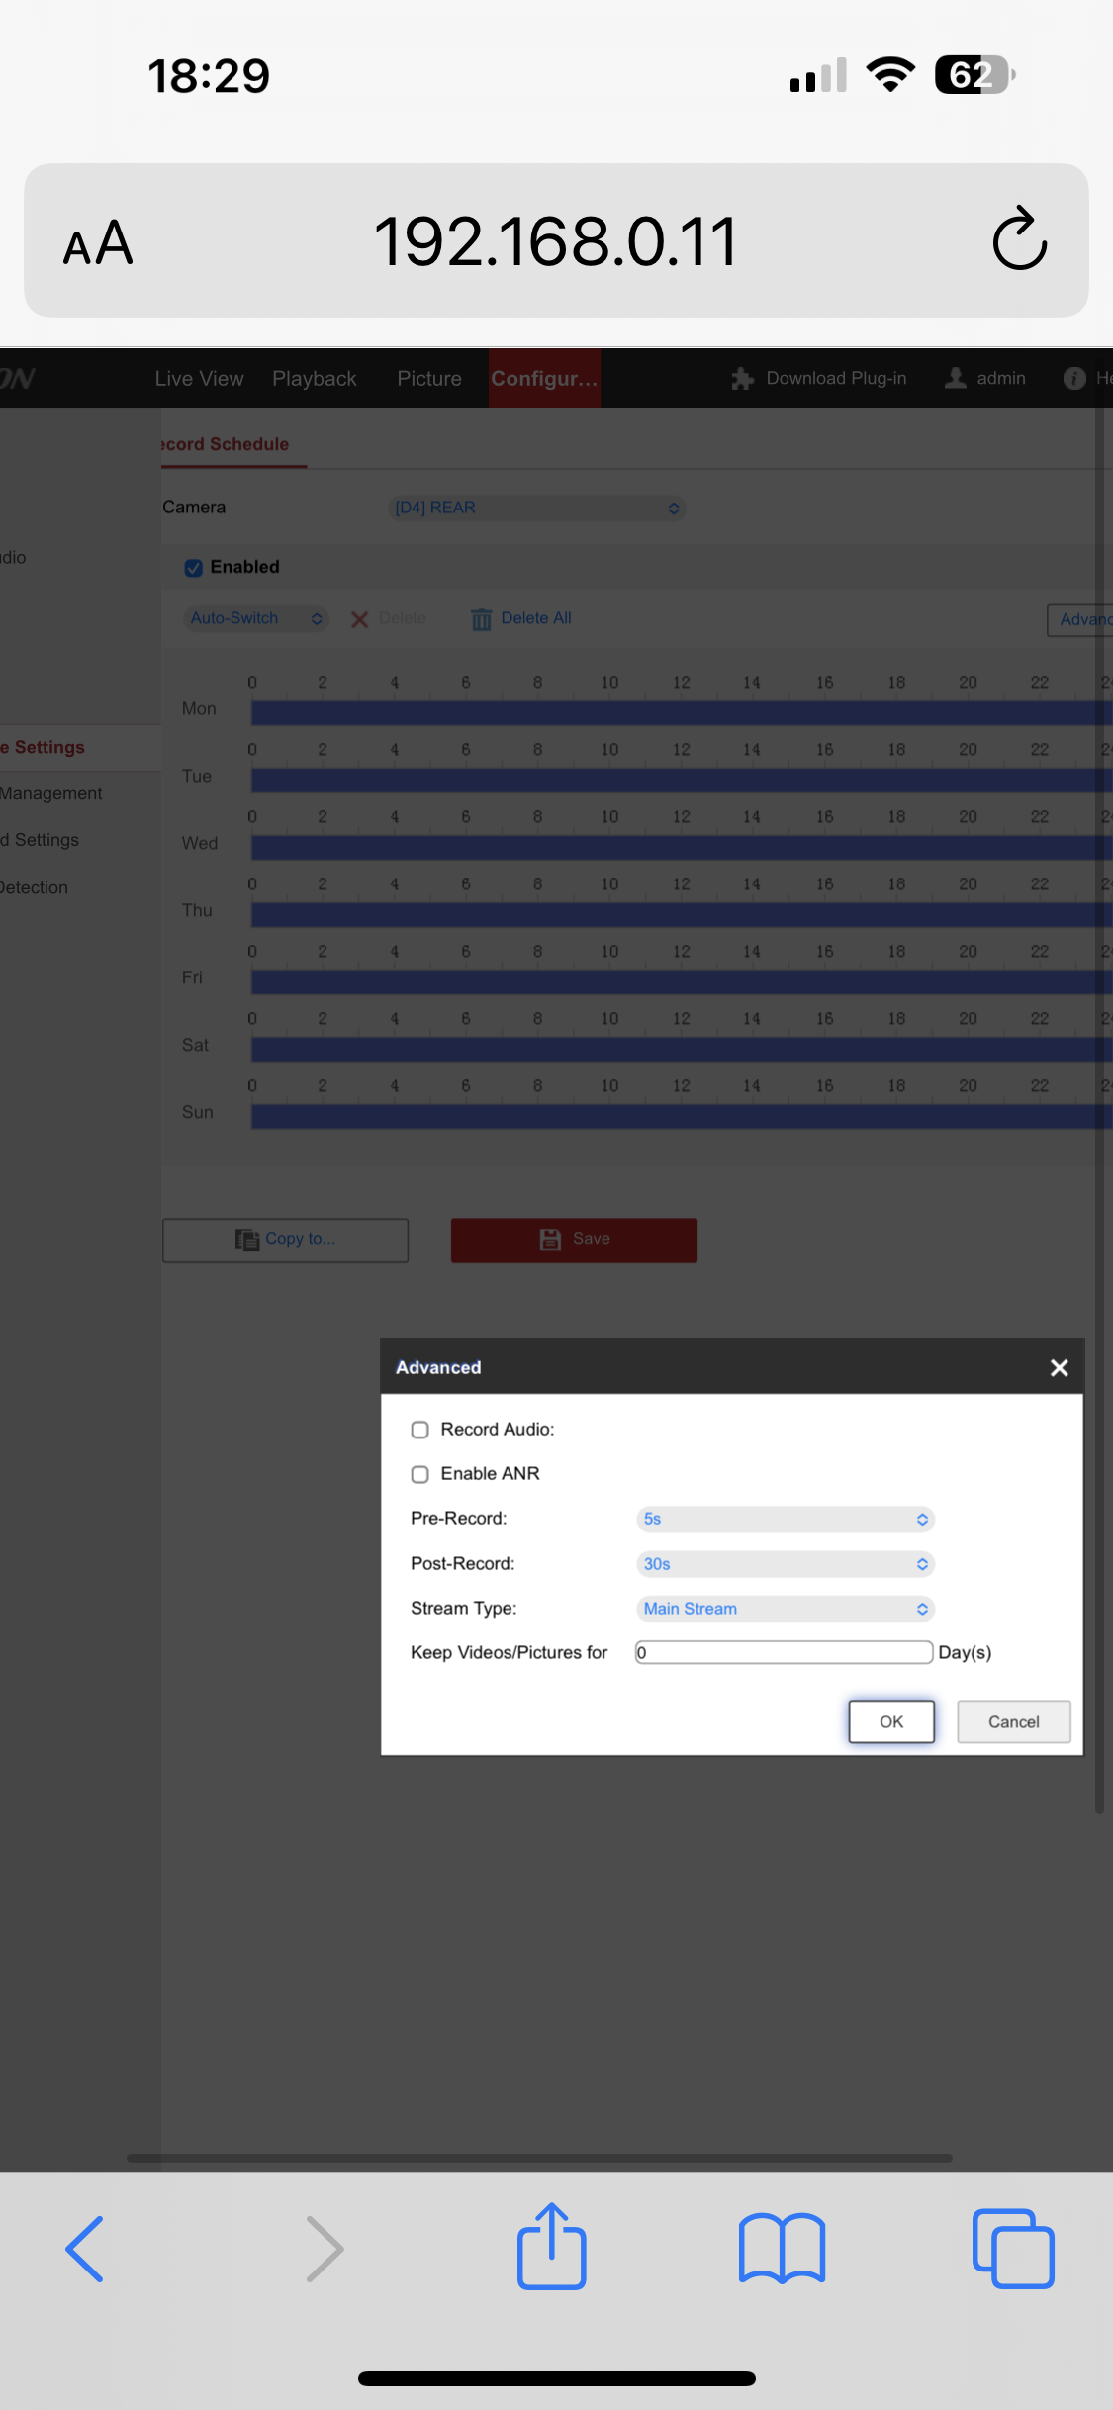Screen dimensions: 1113x2410
Task: Open the AA reader settings icon
Action: pyautogui.click(x=98, y=242)
